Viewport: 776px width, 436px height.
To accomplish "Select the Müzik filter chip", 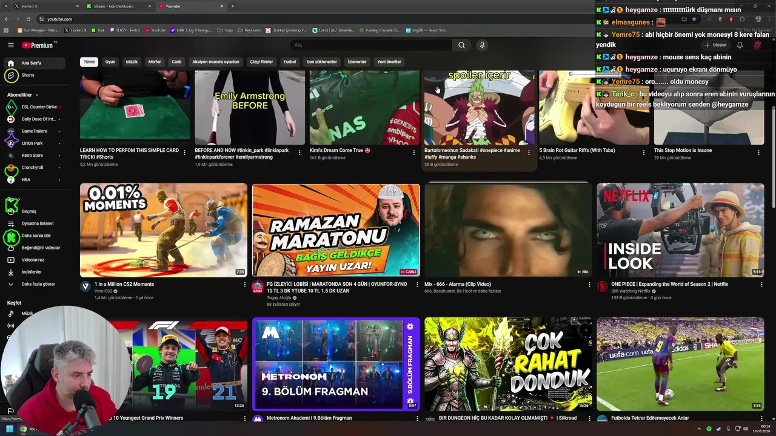I will (x=132, y=62).
